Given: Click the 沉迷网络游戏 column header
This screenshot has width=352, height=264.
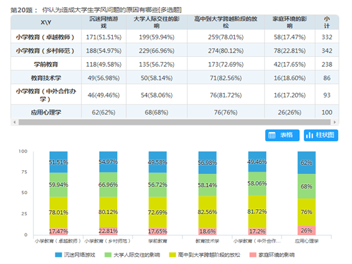Looking at the screenshot, I should (x=104, y=22).
